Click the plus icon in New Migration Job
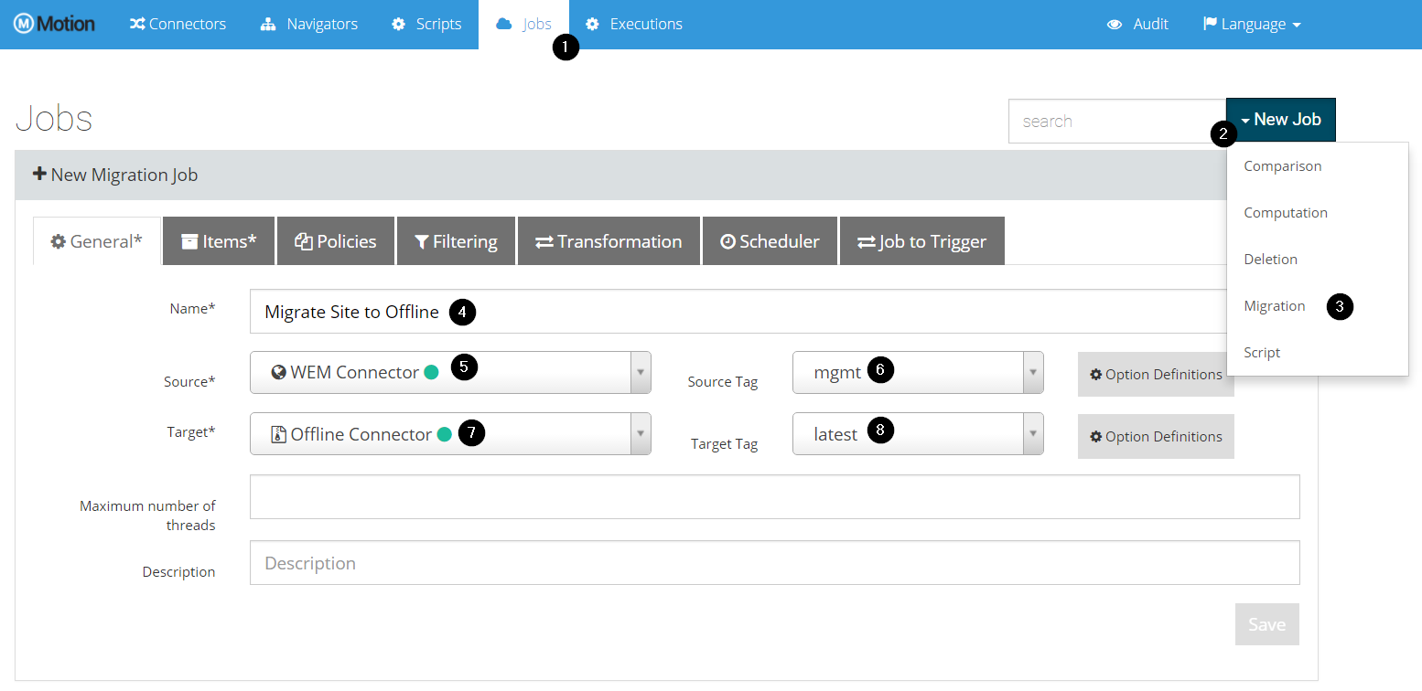The height and width of the screenshot is (691, 1422). 39,174
